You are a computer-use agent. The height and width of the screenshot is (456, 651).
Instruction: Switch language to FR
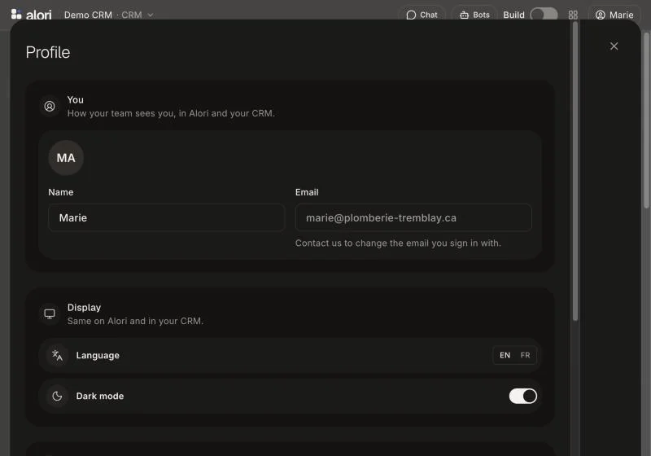(525, 356)
